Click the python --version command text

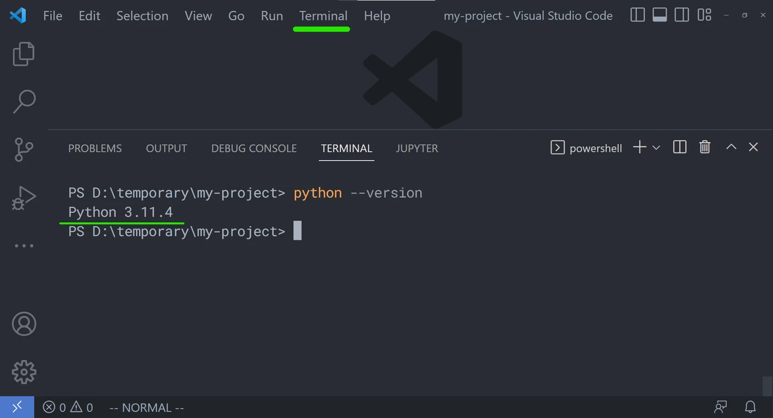[x=358, y=193]
